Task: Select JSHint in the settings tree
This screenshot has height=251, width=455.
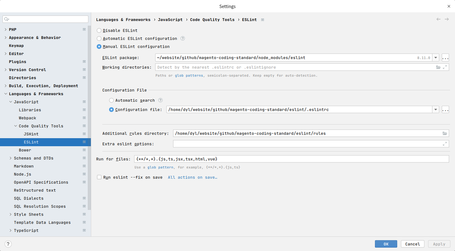Action: coord(31,134)
